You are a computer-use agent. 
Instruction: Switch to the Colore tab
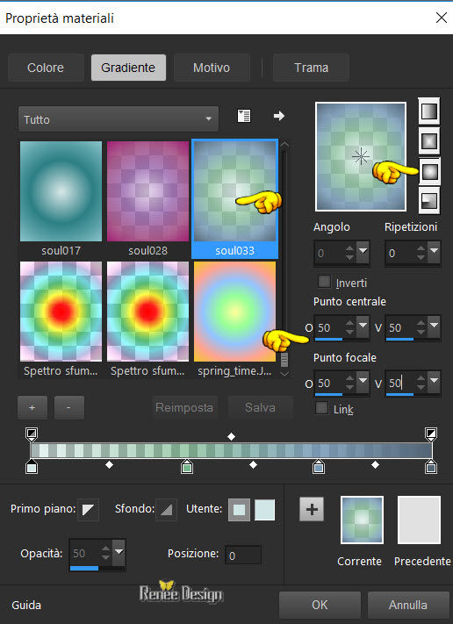pos(46,68)
